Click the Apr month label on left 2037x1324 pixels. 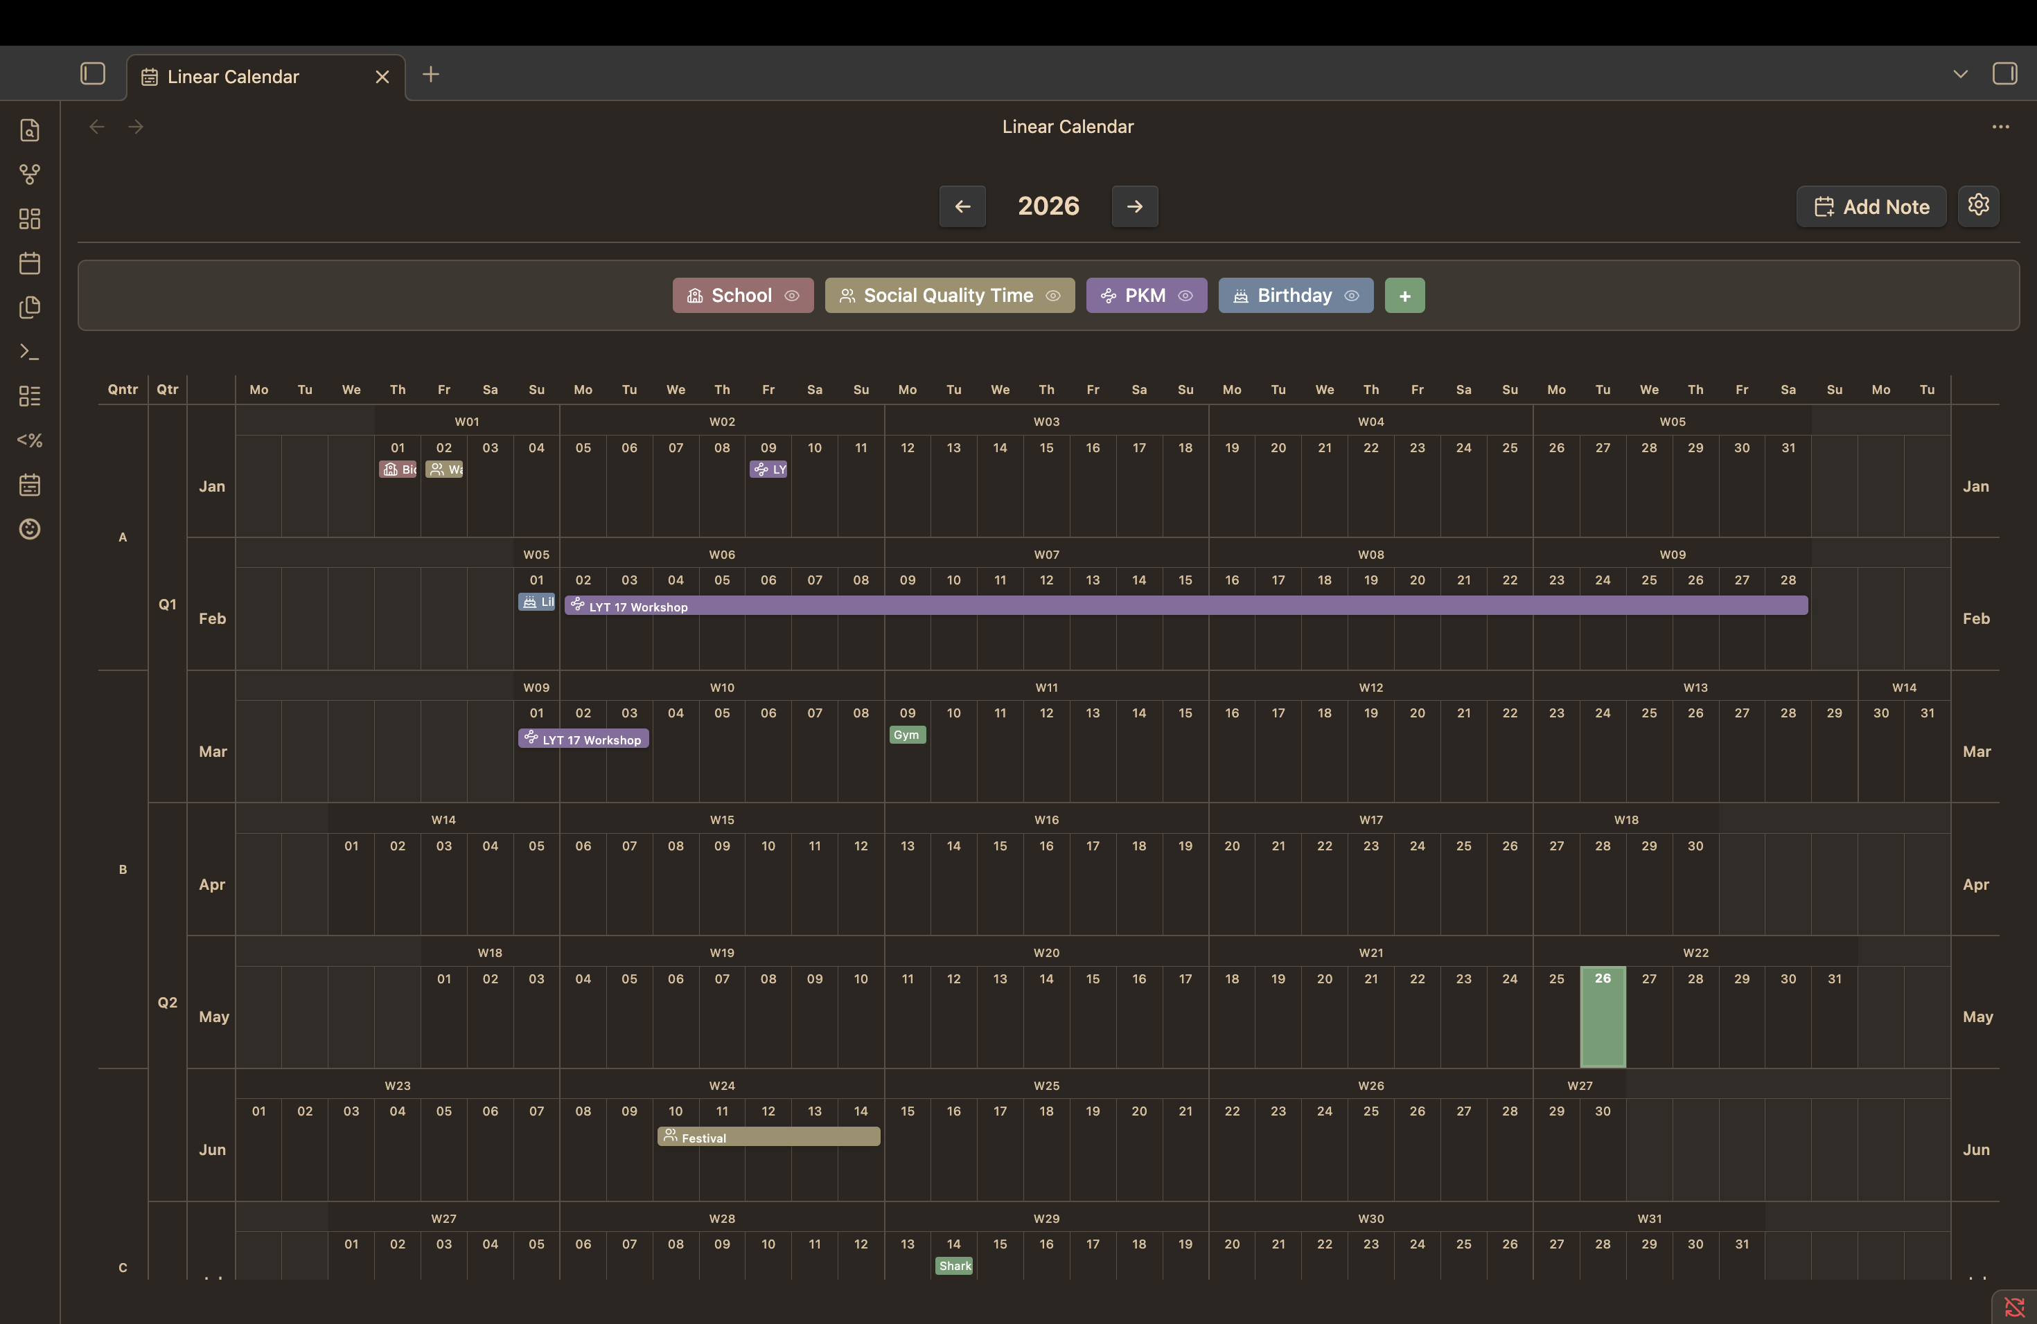click(212, 884)
